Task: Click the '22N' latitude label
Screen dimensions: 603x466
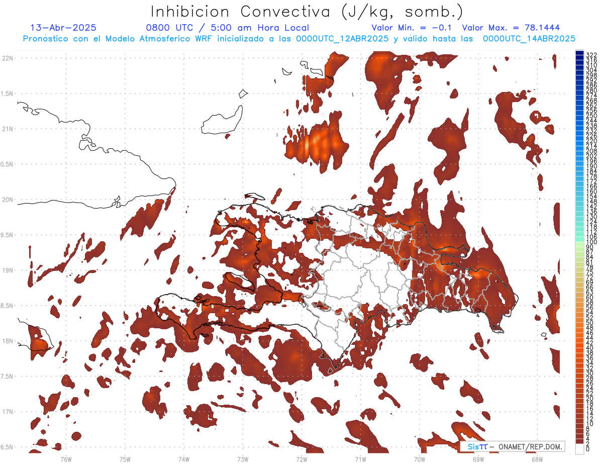Action: pos(8,58)
